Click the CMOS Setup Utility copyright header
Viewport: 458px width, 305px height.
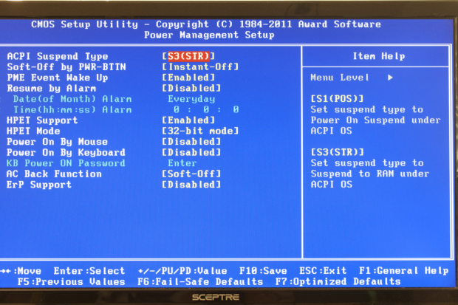tap(206, 24)
